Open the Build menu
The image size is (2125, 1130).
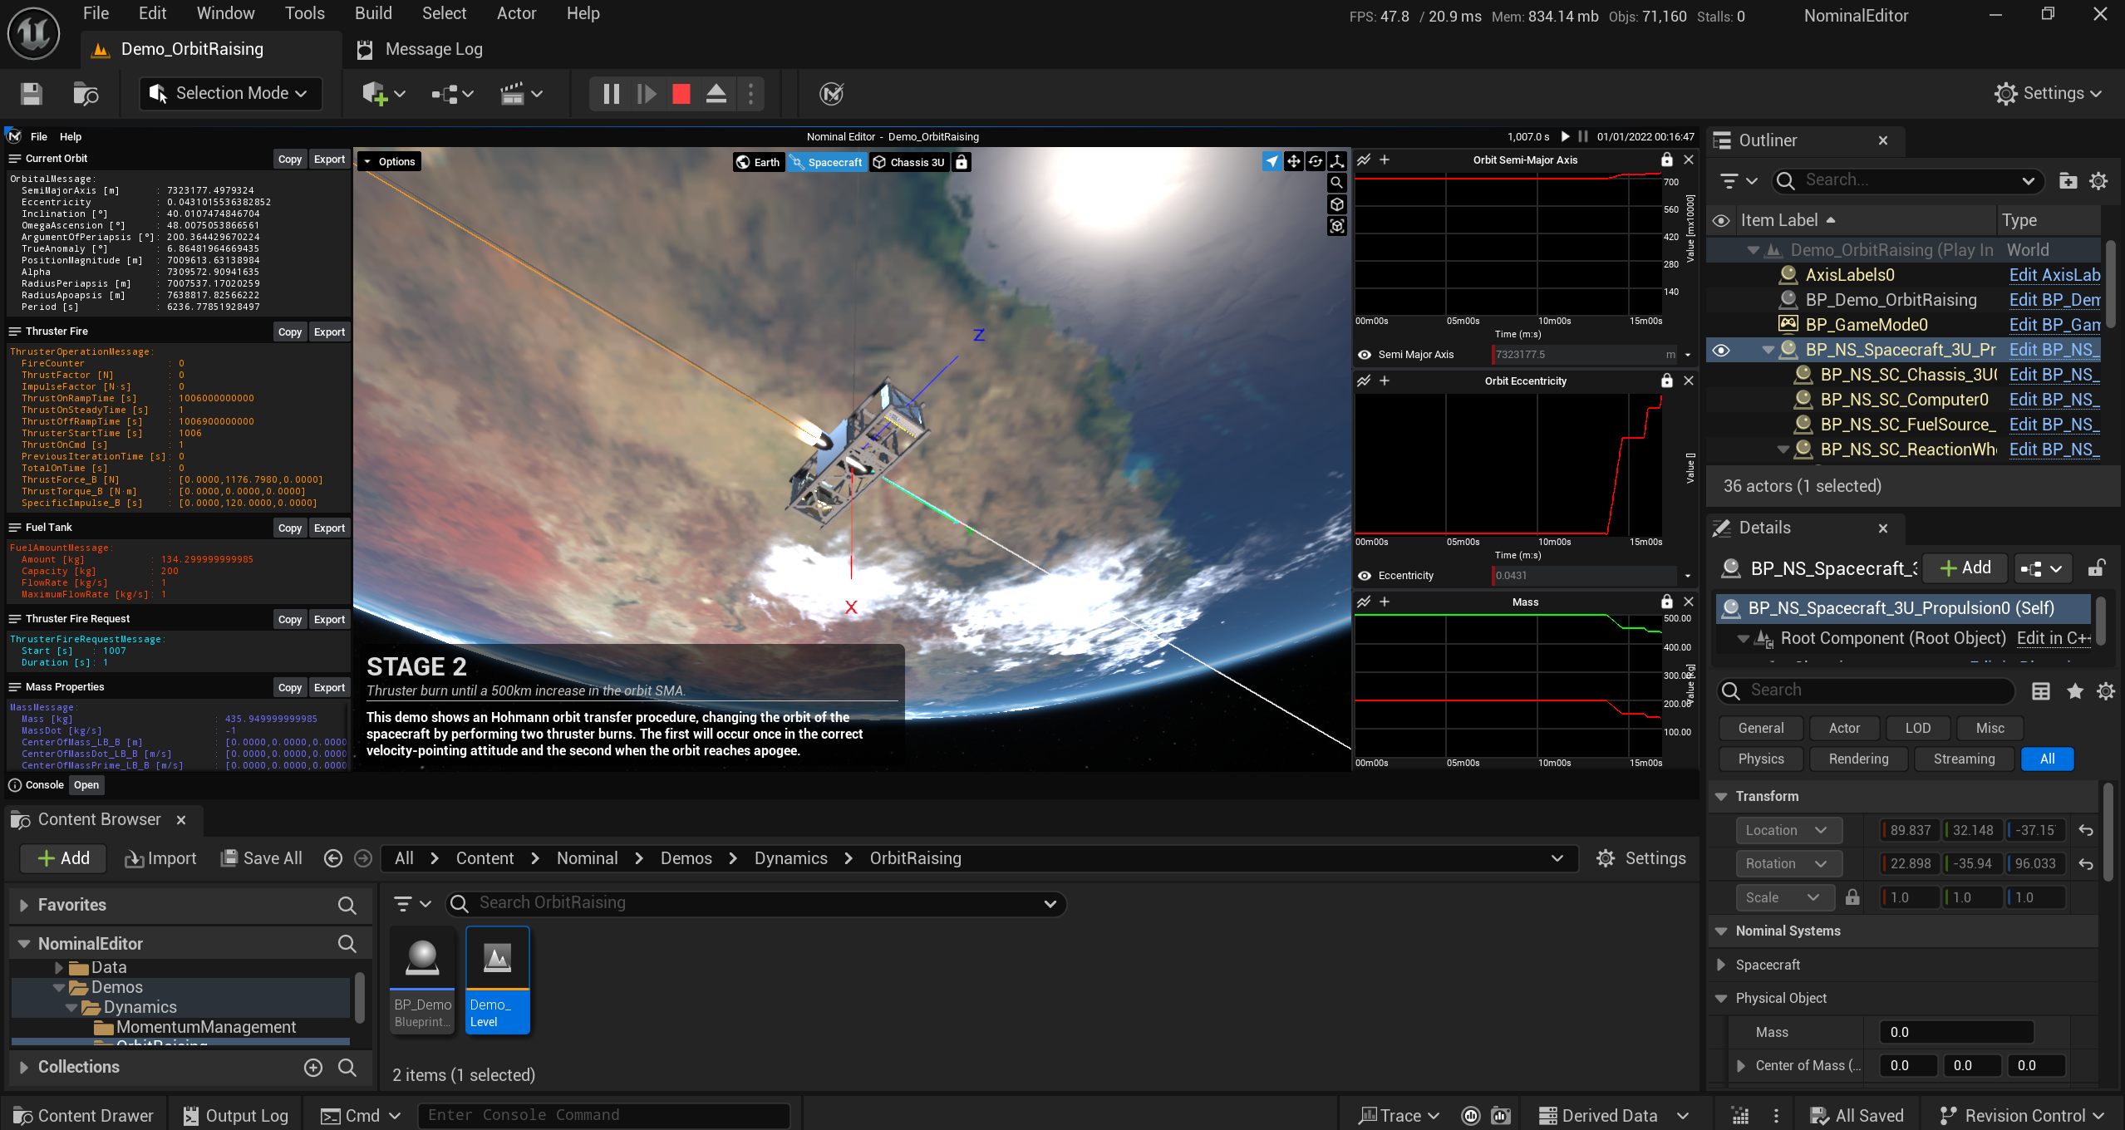373,13
